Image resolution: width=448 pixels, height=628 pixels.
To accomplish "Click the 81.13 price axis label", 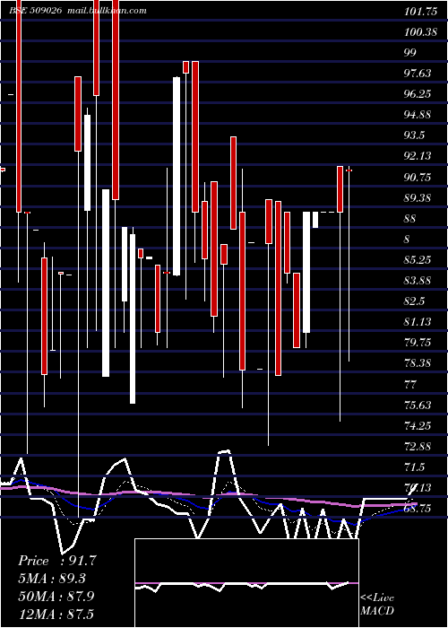I will [418, 321].
